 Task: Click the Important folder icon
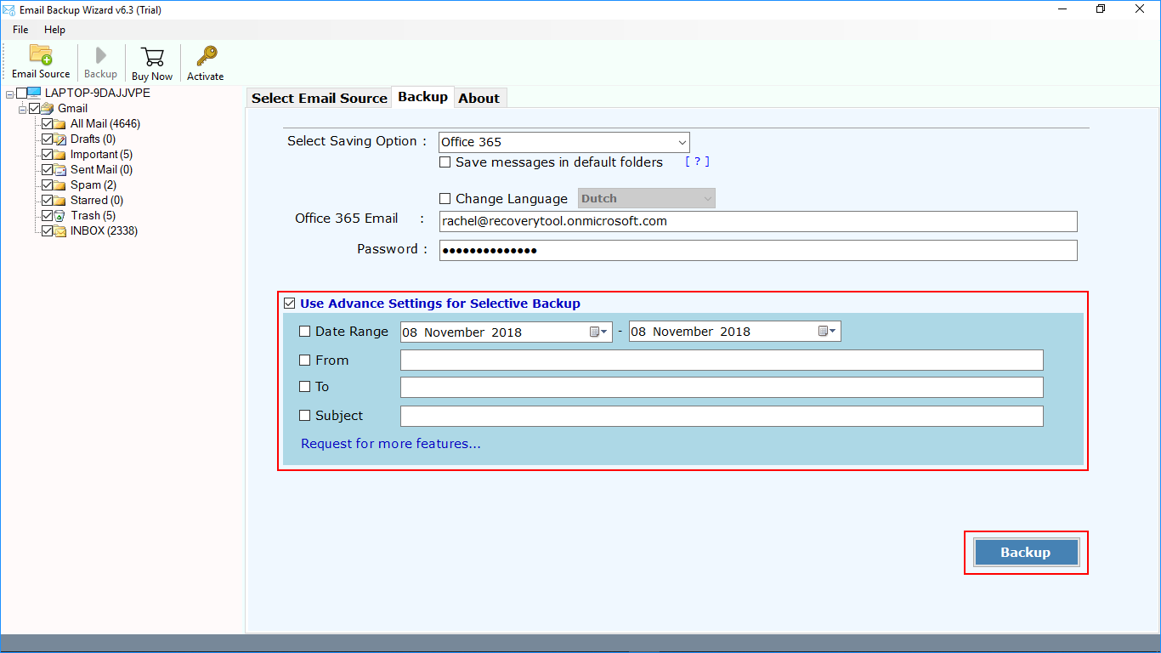tap(60, 154)
